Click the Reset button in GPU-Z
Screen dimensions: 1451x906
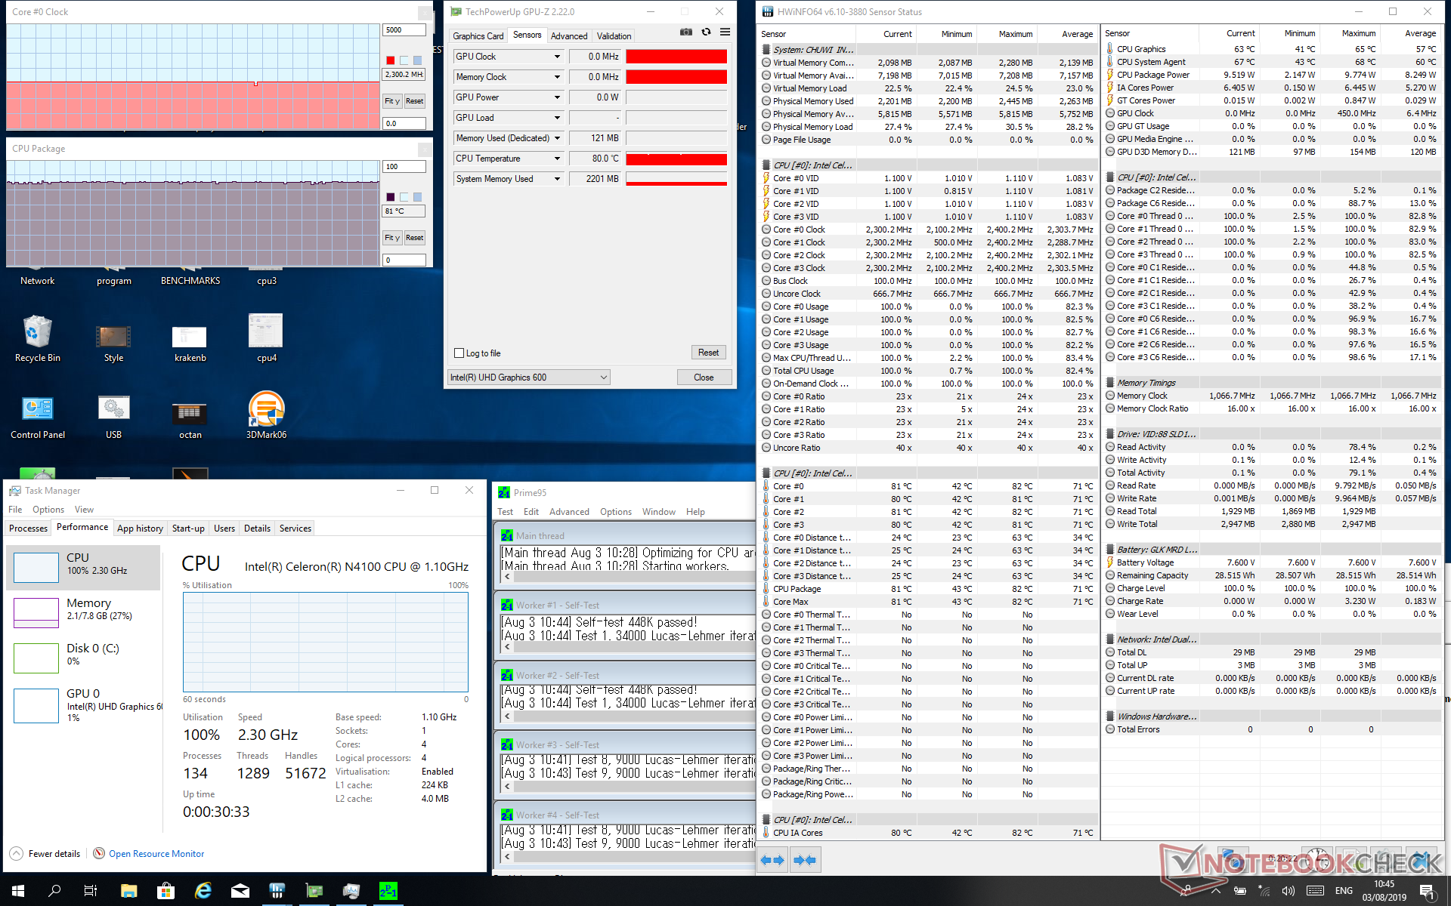(708, 353)
